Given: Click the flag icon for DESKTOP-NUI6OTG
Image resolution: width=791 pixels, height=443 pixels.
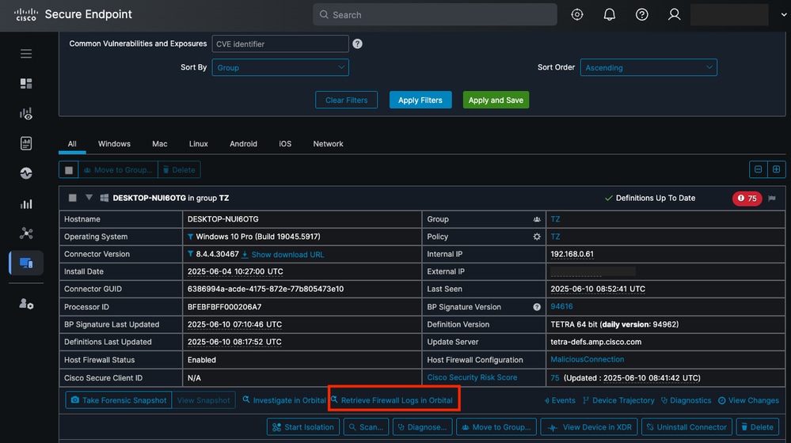Looking at the screenshot, I should (772, 198).
